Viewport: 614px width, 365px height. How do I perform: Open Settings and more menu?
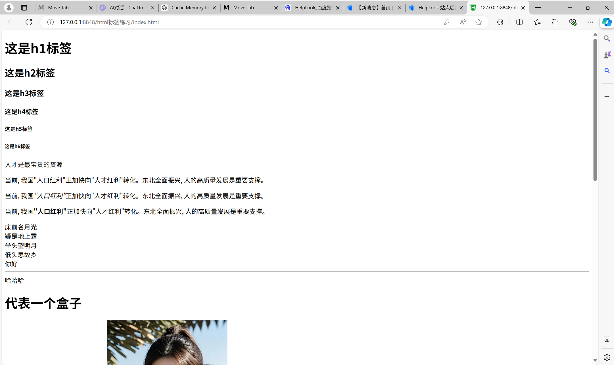click(590, 22)
